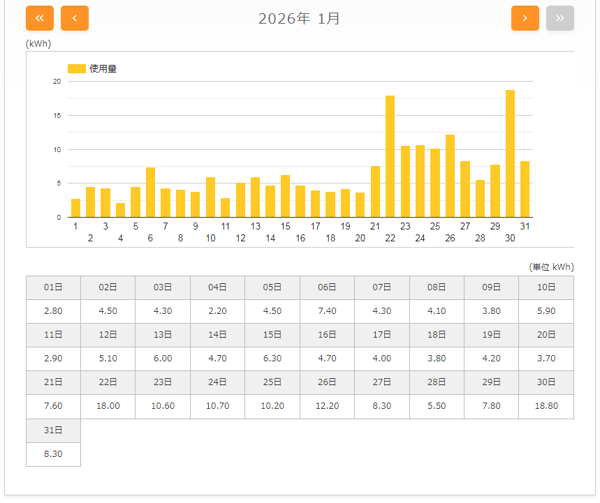The image size is (600, 503).
Task: Select the bar for day 22
Action: pyautogui.click(x=390, y=157)
